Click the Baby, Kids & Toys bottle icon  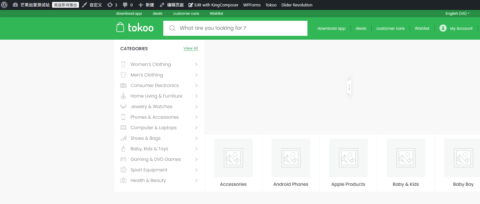click(123, 149)
